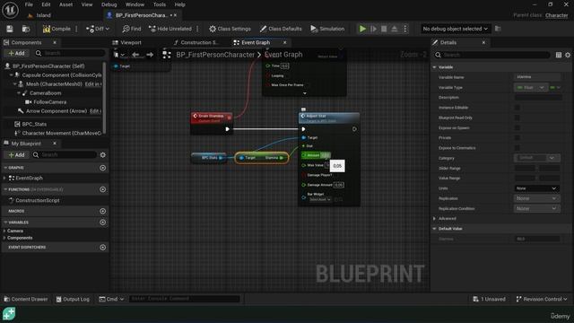Click the Browse to asset icon

(26, 29)
